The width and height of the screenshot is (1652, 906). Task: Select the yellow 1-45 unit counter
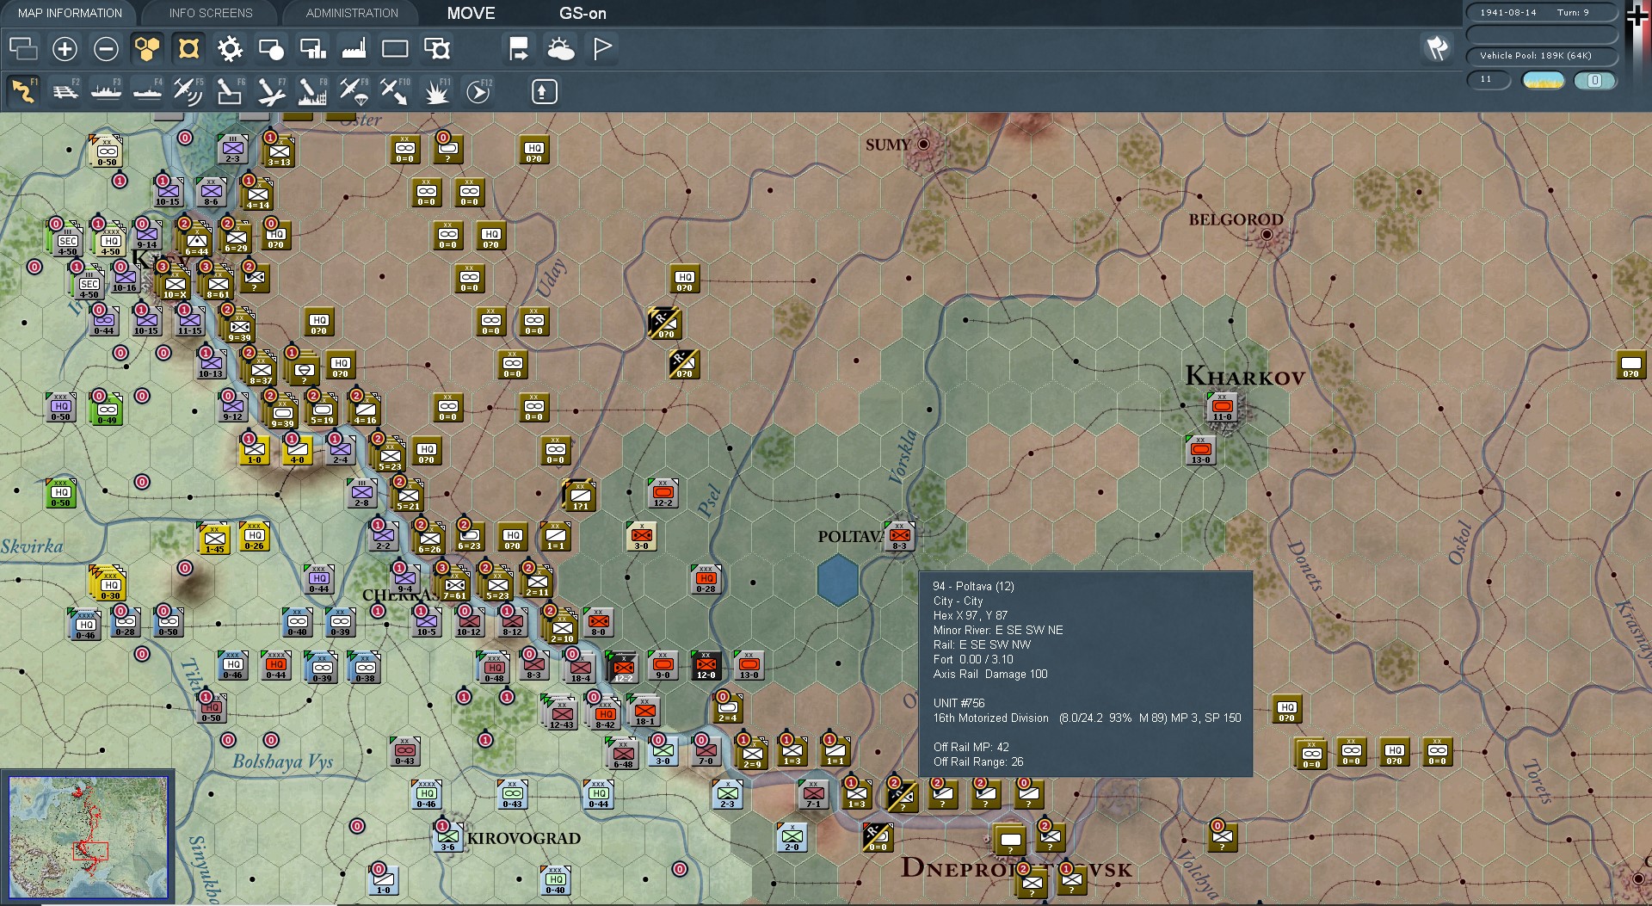pos(213,539)
